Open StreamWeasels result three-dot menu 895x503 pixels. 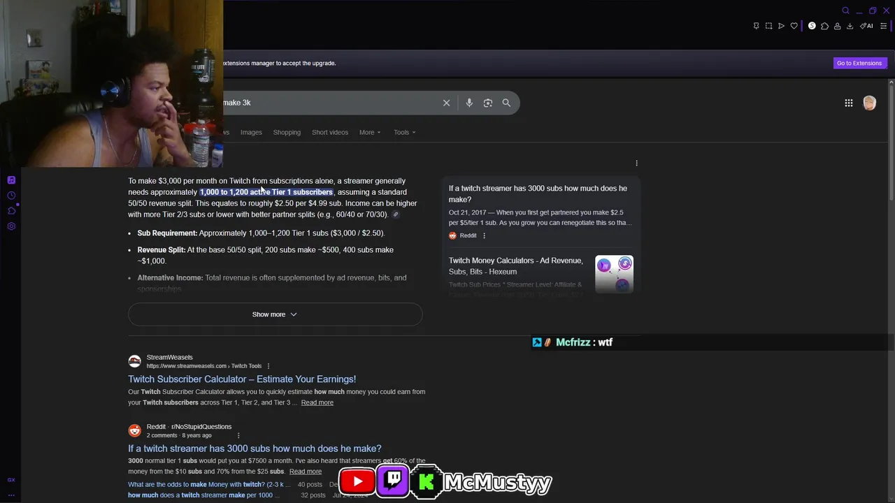268,366
